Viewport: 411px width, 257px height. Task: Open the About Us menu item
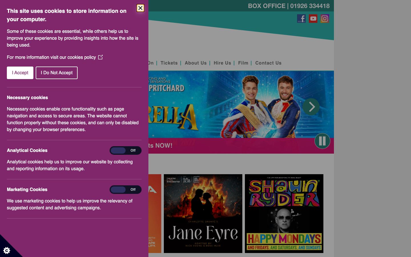click(x=196, y=63)
